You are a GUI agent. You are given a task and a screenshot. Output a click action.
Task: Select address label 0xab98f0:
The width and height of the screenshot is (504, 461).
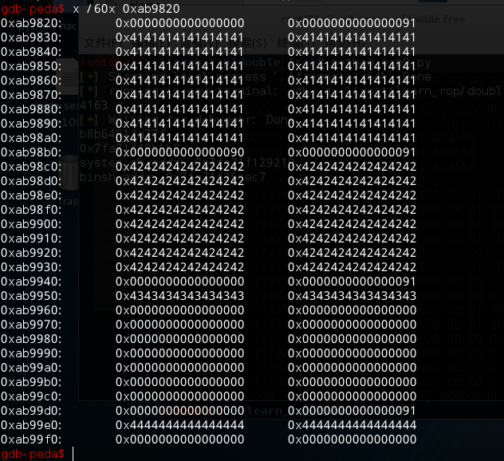point(31,210)
